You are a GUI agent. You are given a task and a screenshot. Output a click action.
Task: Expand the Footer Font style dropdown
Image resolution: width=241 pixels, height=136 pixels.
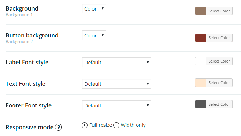point(116,105)
